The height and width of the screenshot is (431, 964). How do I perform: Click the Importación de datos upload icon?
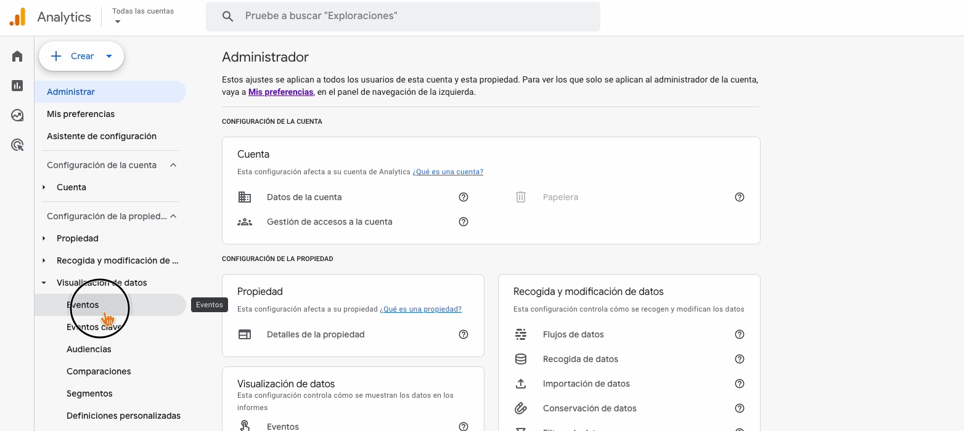click(x=521, y=384)
